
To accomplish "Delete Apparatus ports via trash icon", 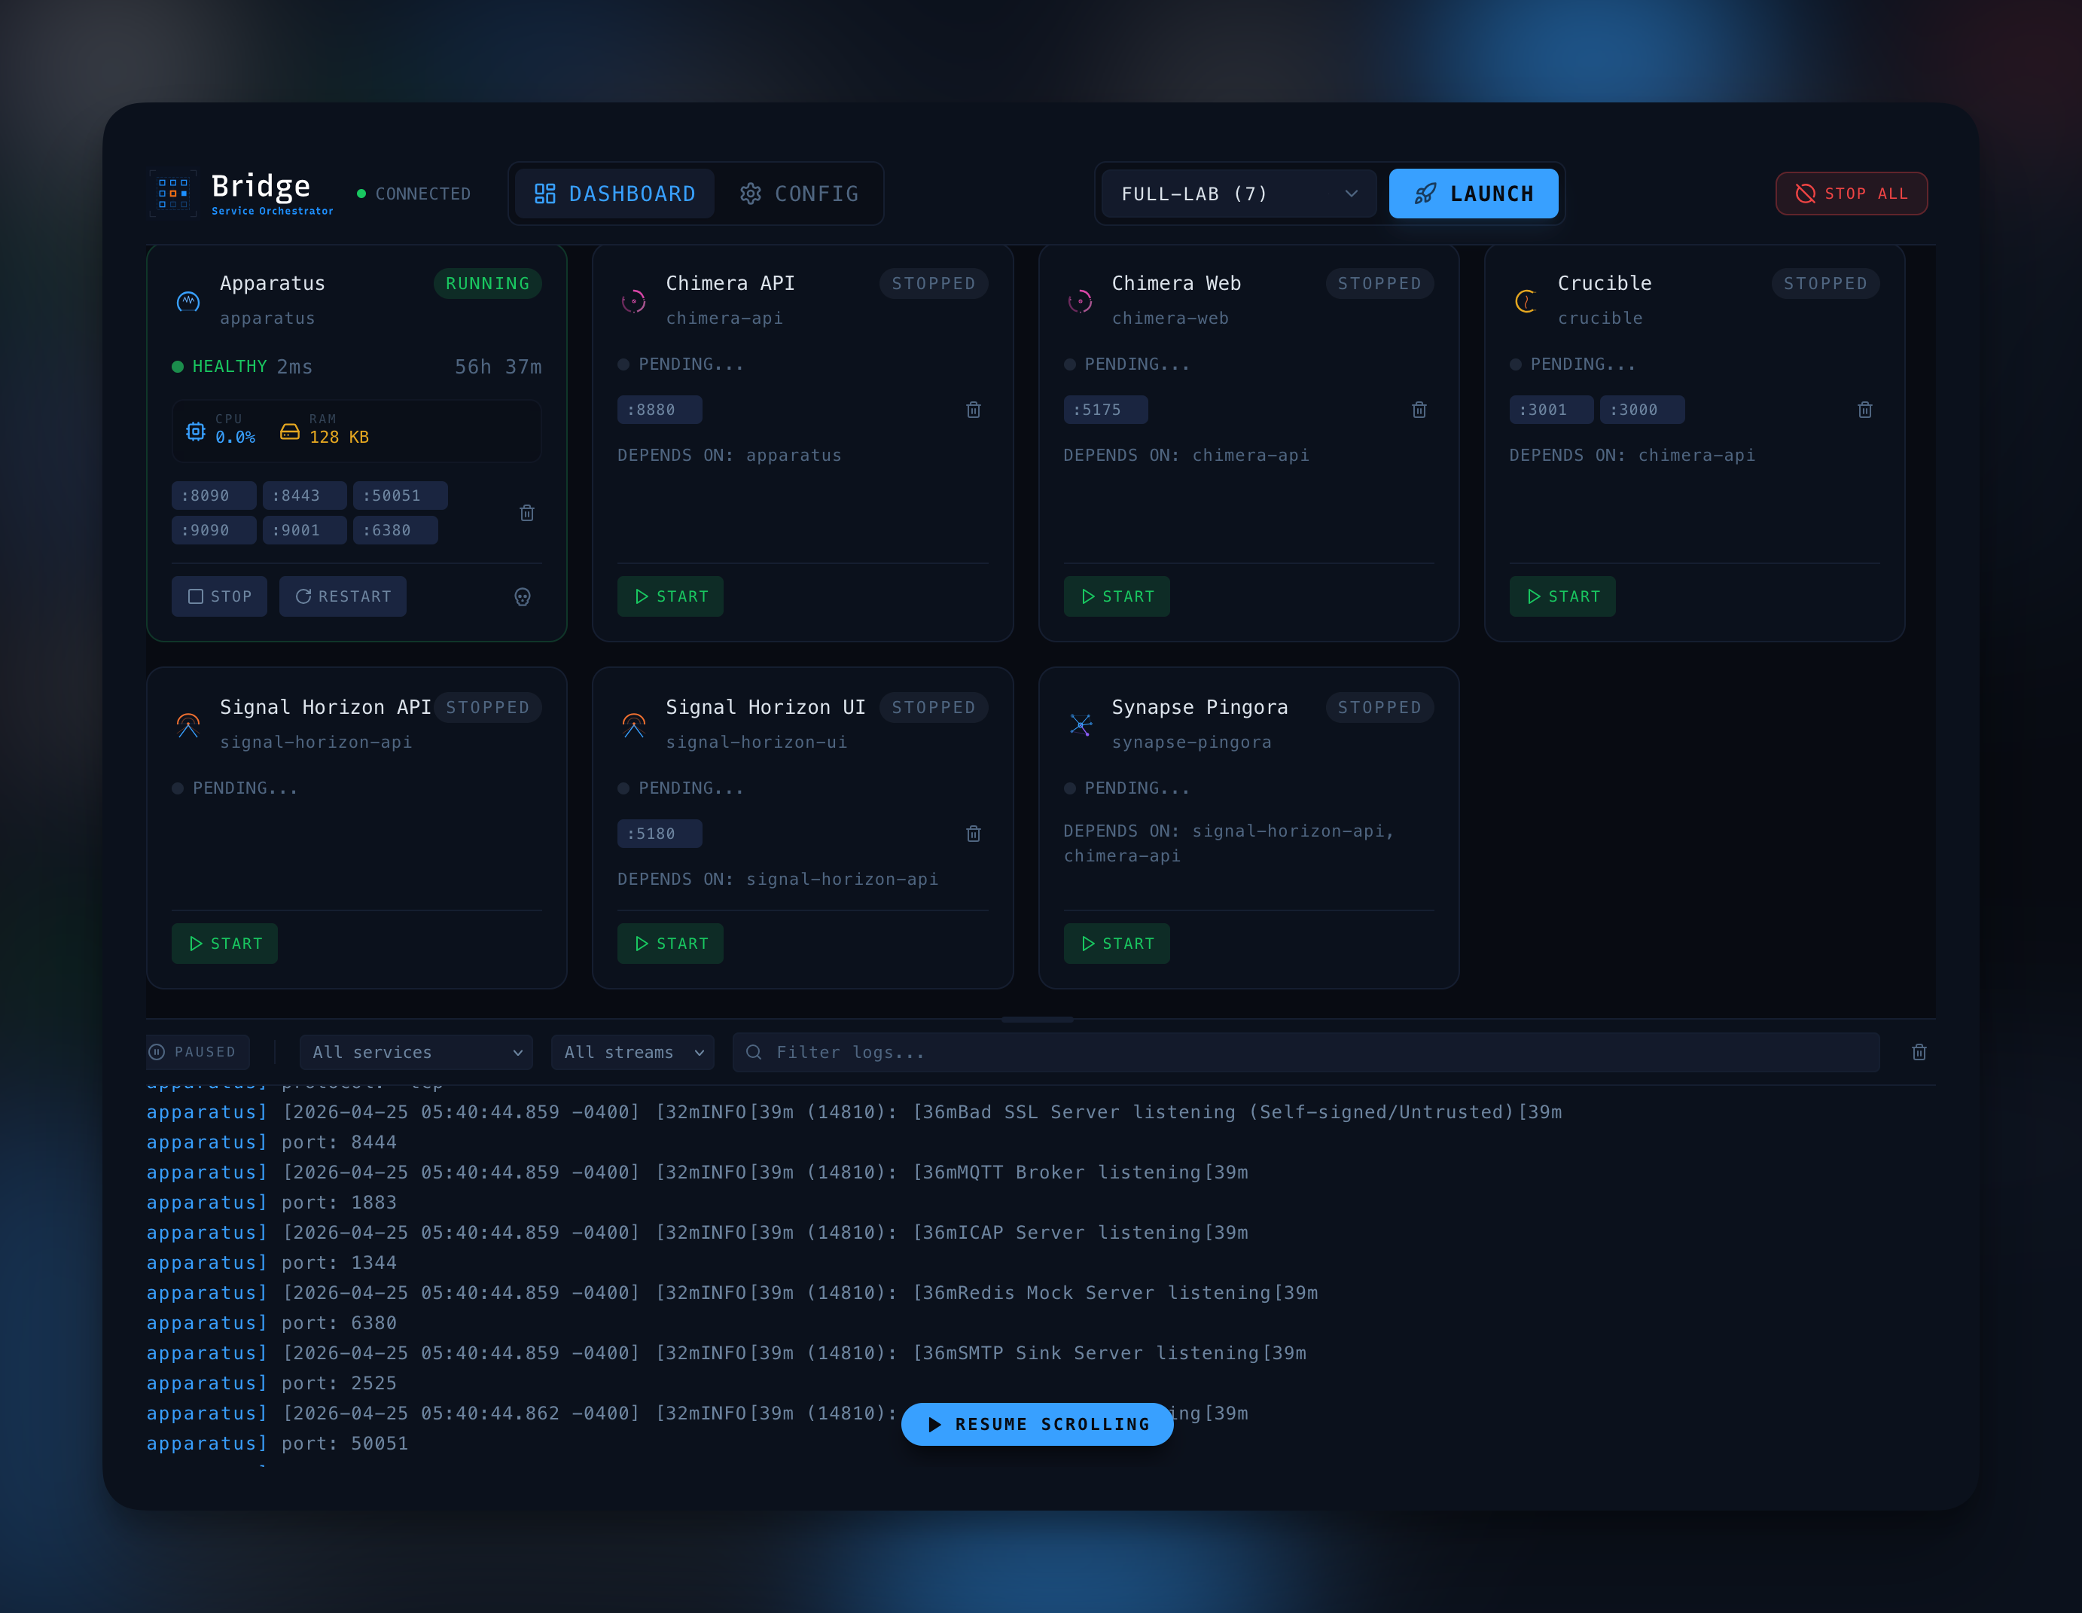I will point(527,513).
